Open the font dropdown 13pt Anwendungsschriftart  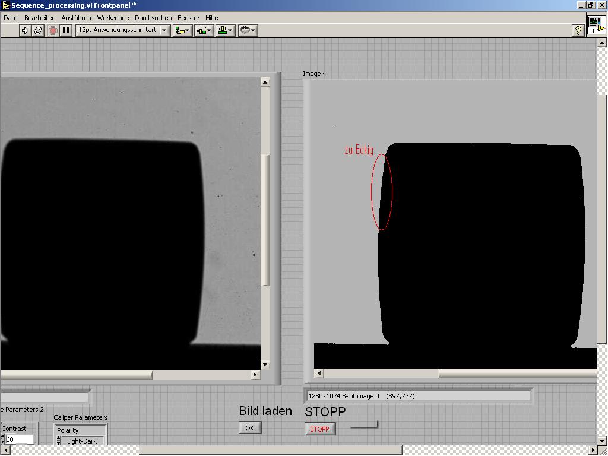pyautogui.click(x=123, y=30)
